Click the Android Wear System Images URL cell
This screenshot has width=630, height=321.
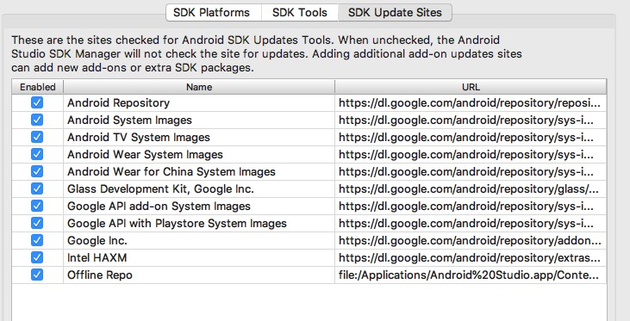click(471, 155)
